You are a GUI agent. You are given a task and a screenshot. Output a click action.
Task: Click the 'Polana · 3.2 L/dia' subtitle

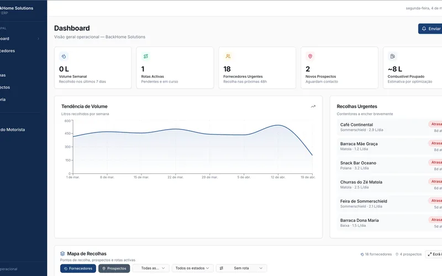click(354, 168)
